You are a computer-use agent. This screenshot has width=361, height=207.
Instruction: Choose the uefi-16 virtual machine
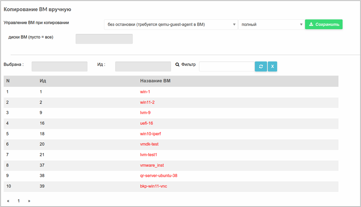click(147, 123)
